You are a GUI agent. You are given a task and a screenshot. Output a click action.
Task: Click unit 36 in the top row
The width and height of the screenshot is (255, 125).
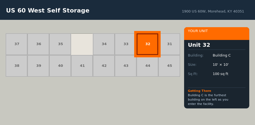pos(38,44)
